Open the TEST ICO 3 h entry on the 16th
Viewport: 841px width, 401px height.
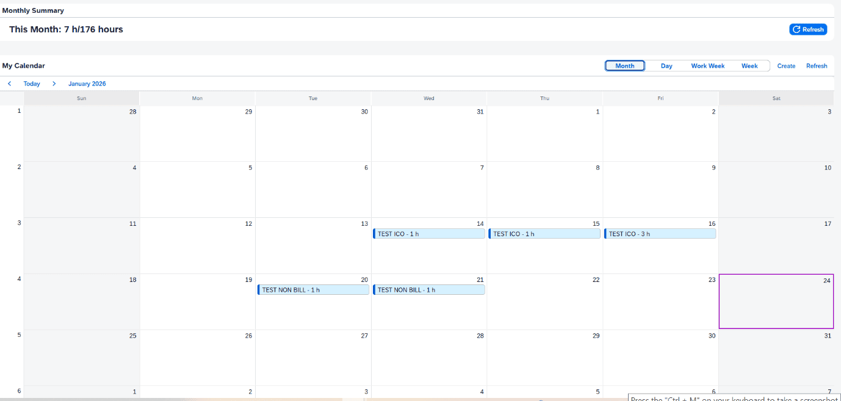(660, 234)
